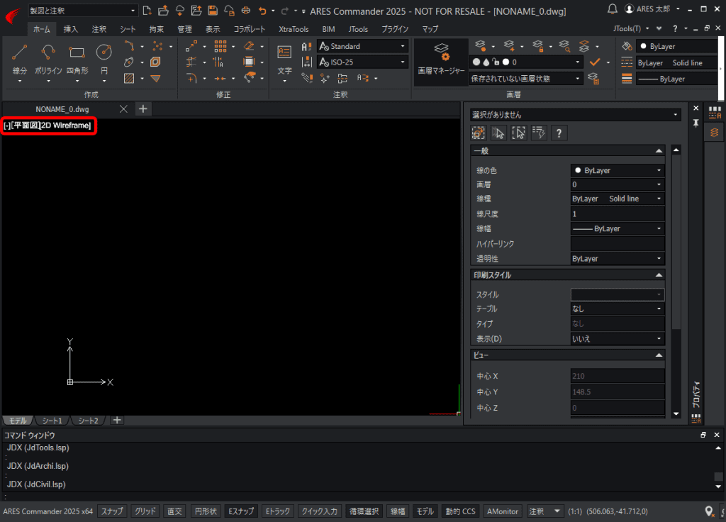
Task: Click the AMonitor status bar button
Action: click(503, 511)
